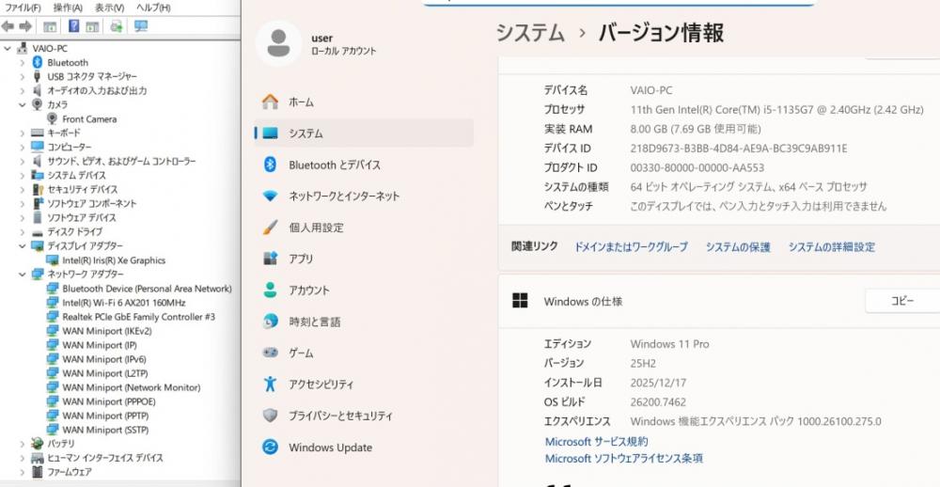Image resolution: width=940 pixels, height=487 pixels.
Task: Select WAN Miniport (IPv6)
Action: pyautogui.click(x=103, y=359)
